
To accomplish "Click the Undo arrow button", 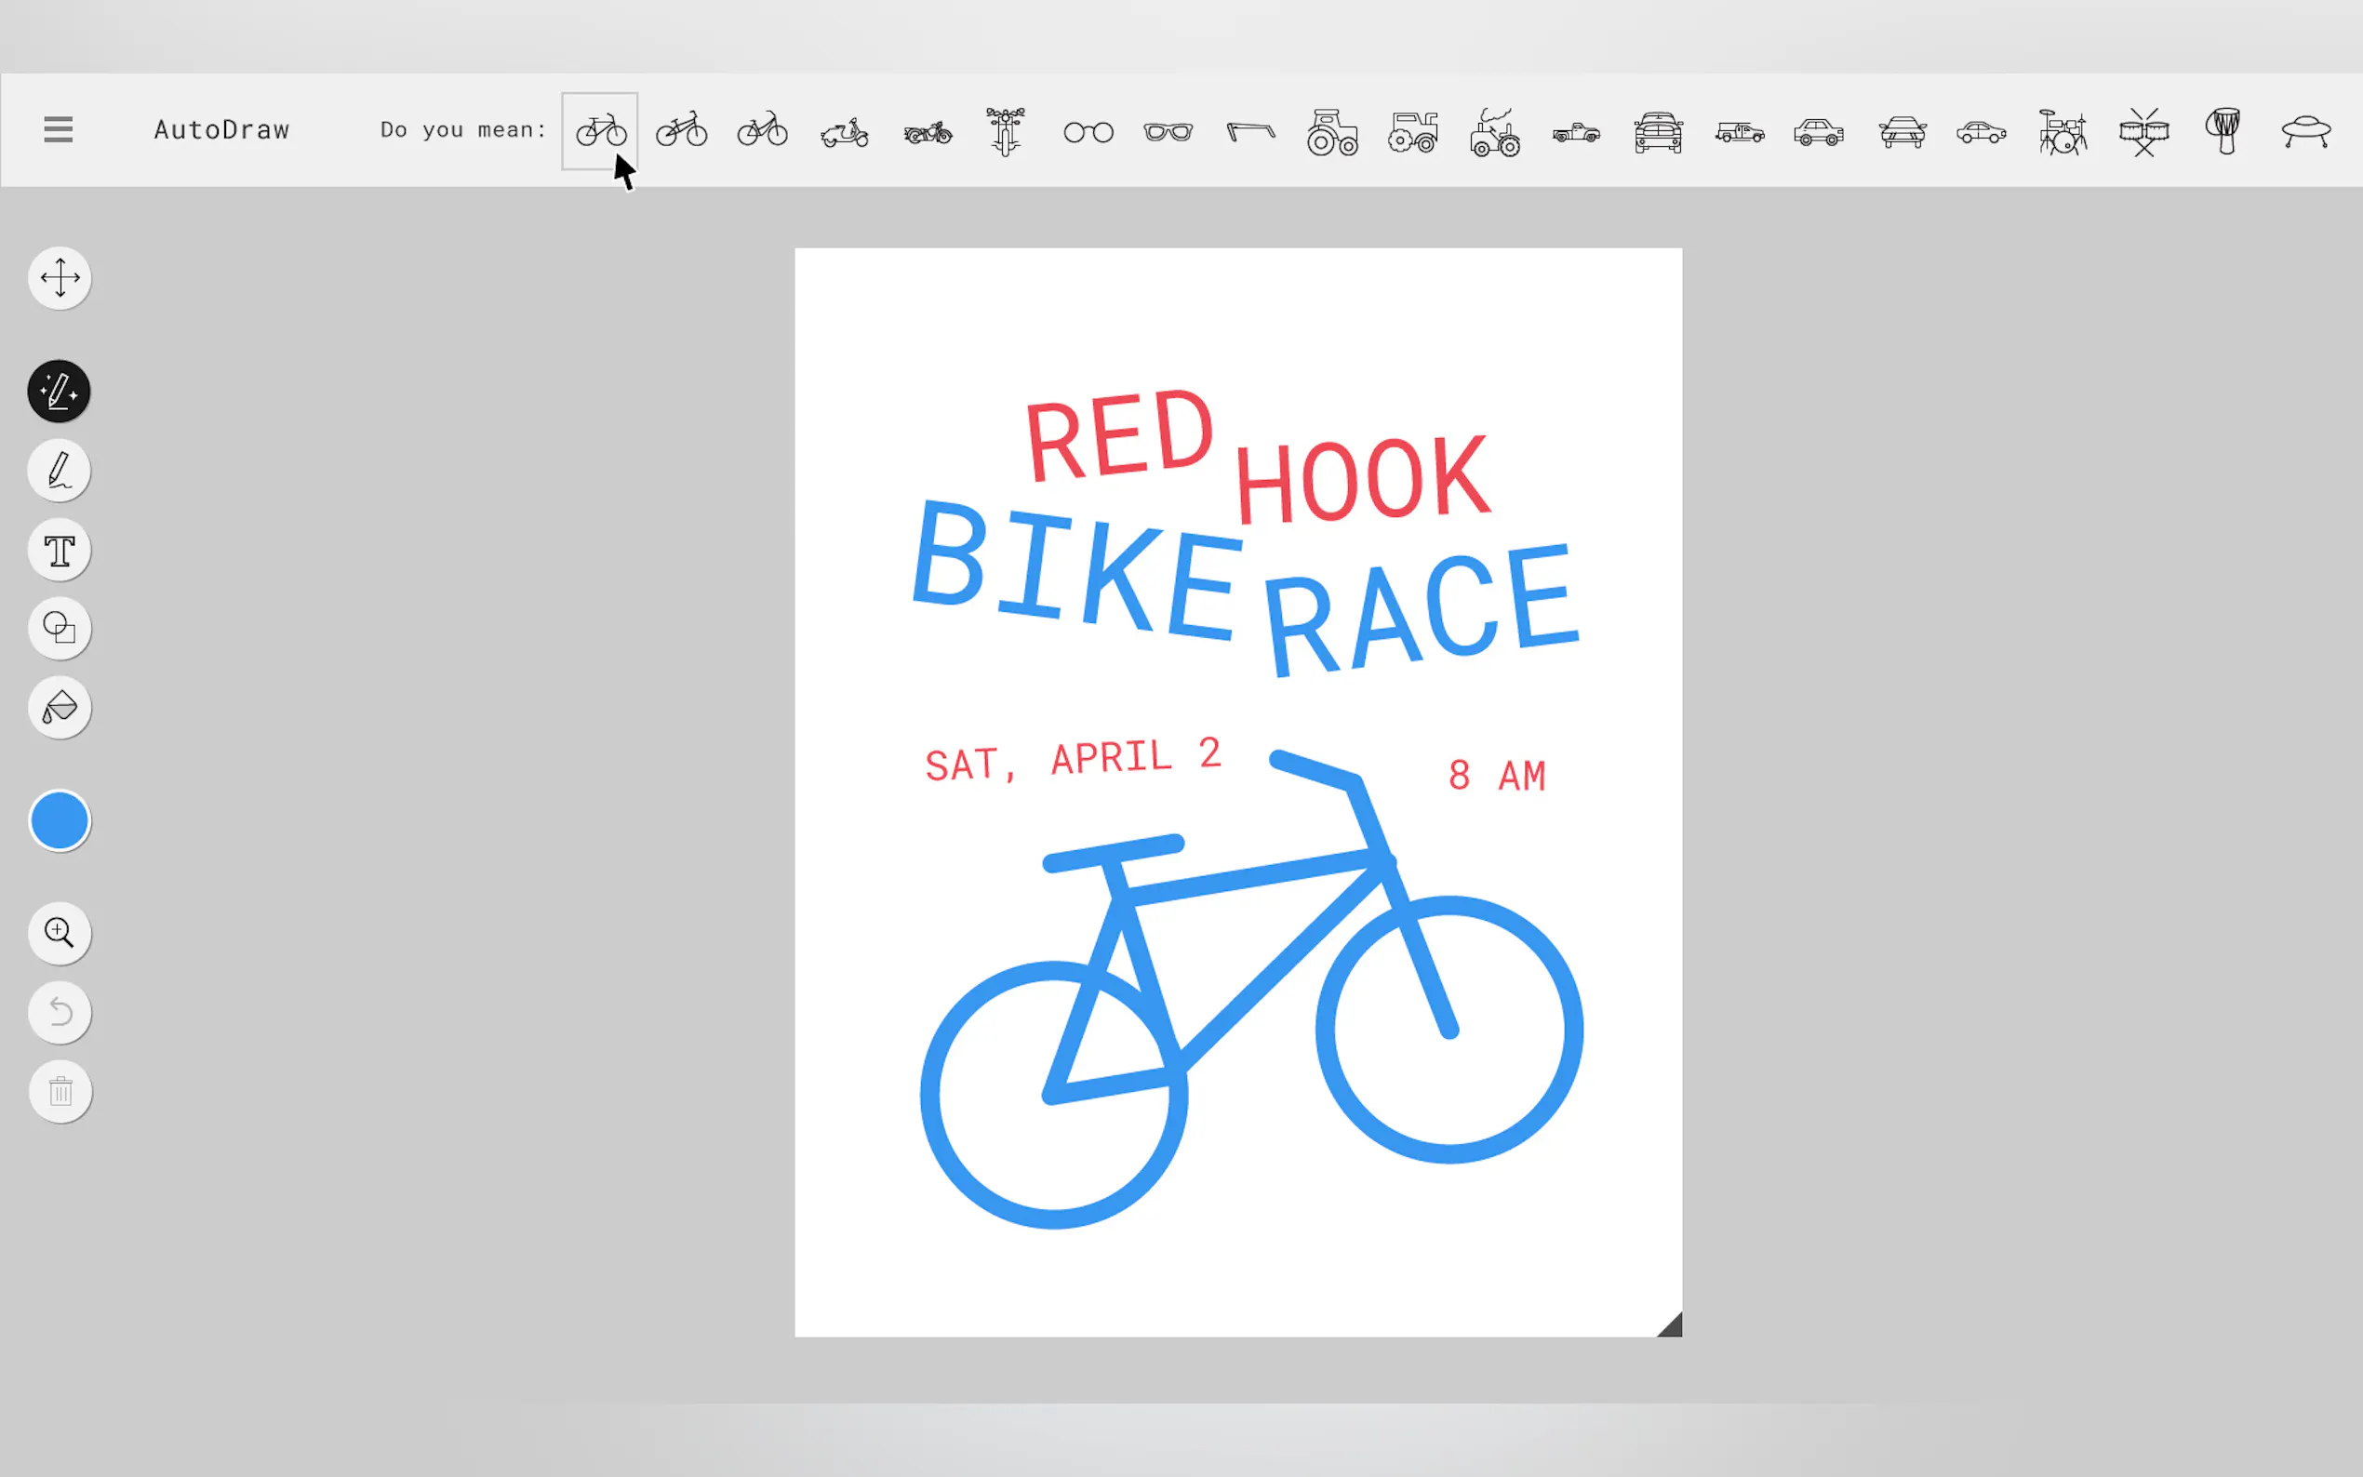I will (x=60, y=1012).
